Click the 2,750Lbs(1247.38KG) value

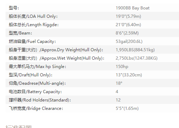pyautogui.click(x=136, y=58)
